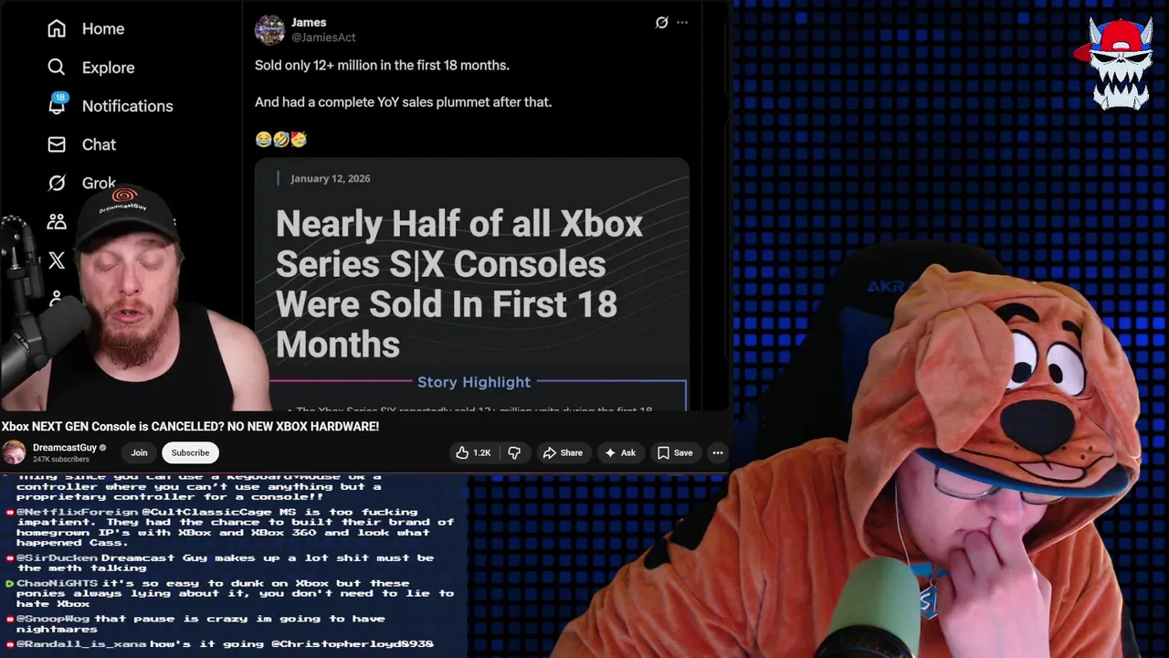Image resolution: width=1169 pixels, height=658 pixels.
Task: Click the Subscribe button
Action: coord(190,452)
